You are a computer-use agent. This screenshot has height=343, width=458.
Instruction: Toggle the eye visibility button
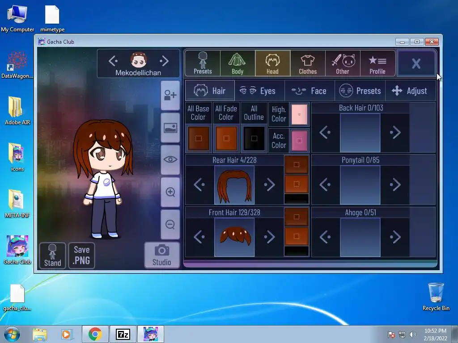[x=170, y=159]
